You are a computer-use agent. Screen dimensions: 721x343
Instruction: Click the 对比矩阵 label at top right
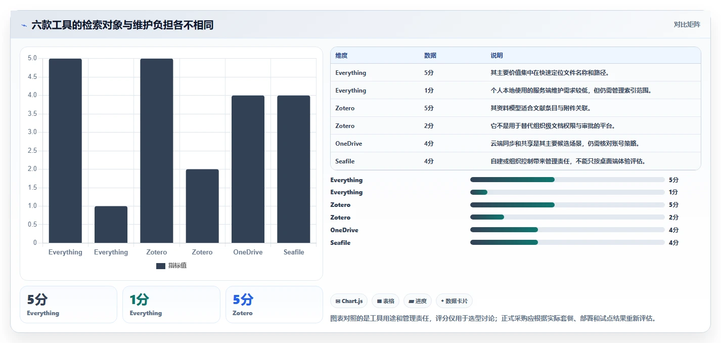687,24
